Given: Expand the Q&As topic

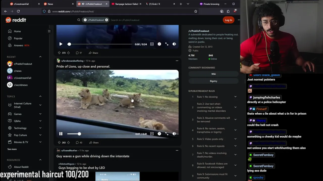Looking at the screenshot, I should (40, 121).
